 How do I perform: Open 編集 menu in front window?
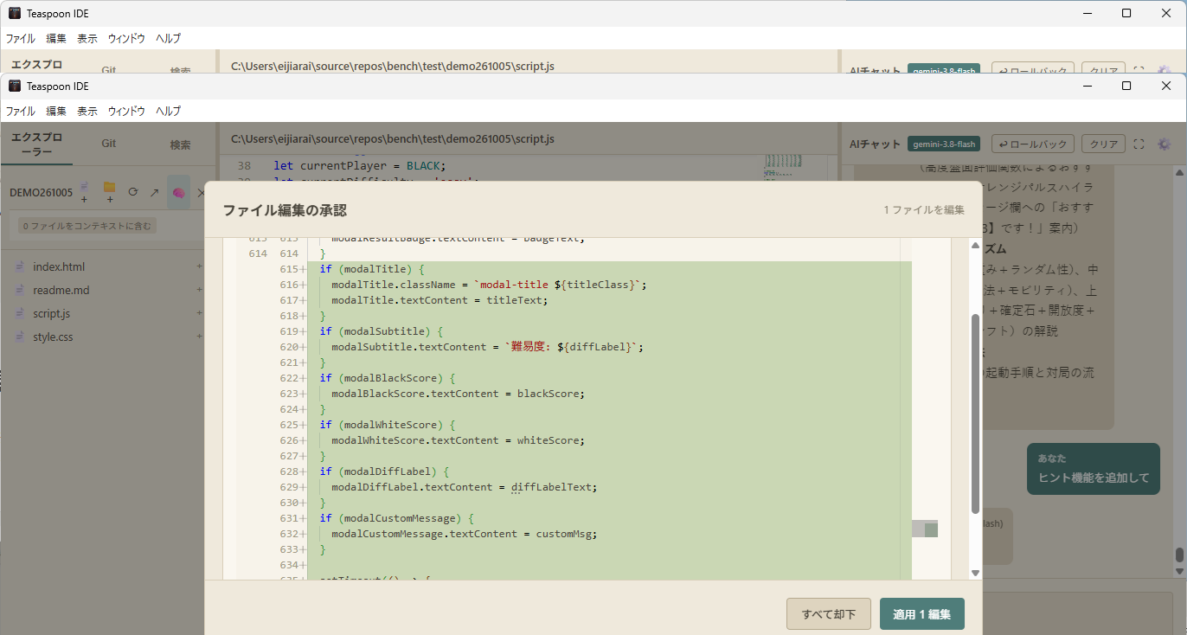pos(56,111)
